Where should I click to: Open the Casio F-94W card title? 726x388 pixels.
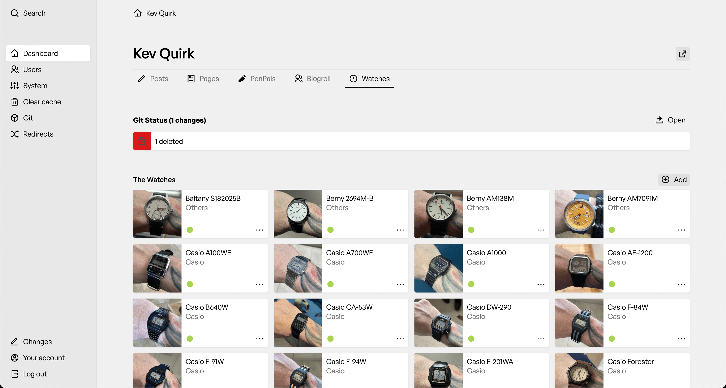click(346, 362)
